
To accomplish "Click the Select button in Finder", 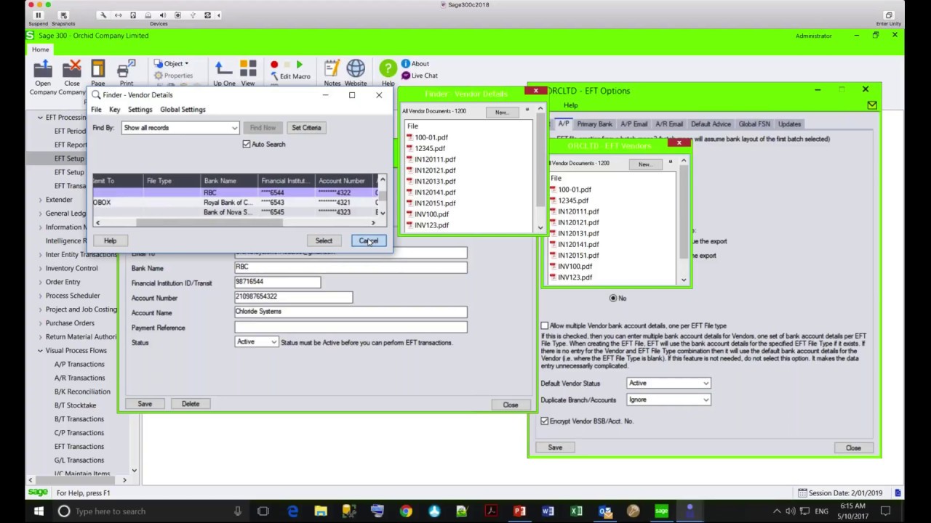I will click(x=324, y=241).
